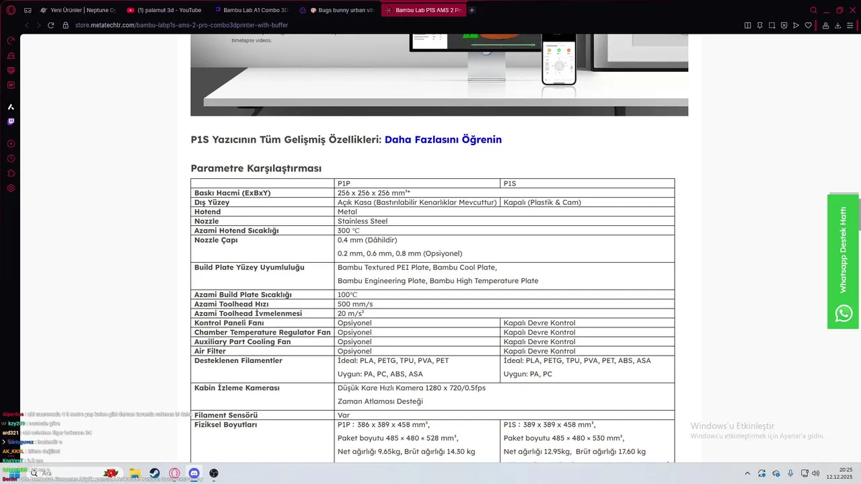The width and height of the screenshot is (861, 484).
Task: Select the P1S column header cell
Action: coord(587,184)
